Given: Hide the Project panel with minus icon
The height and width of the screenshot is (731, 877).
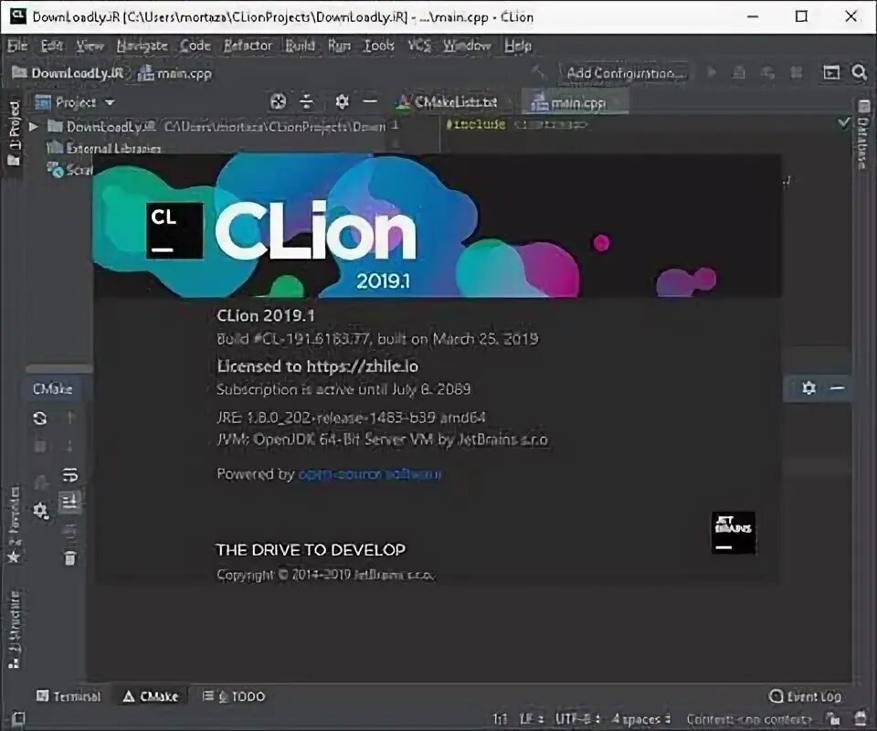Looking at the screenshot, I should tap(370, 101).
